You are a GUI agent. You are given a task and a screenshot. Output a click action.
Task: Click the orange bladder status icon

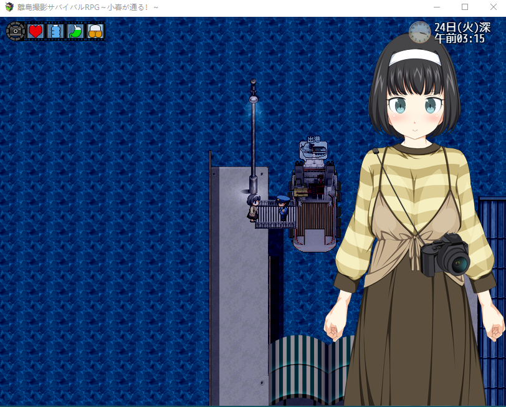[x=95, y=31]
